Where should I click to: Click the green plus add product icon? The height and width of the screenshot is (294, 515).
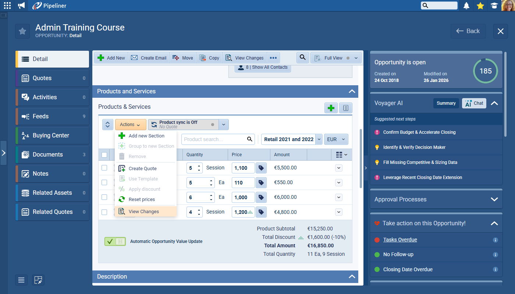(x=331, y=108)
